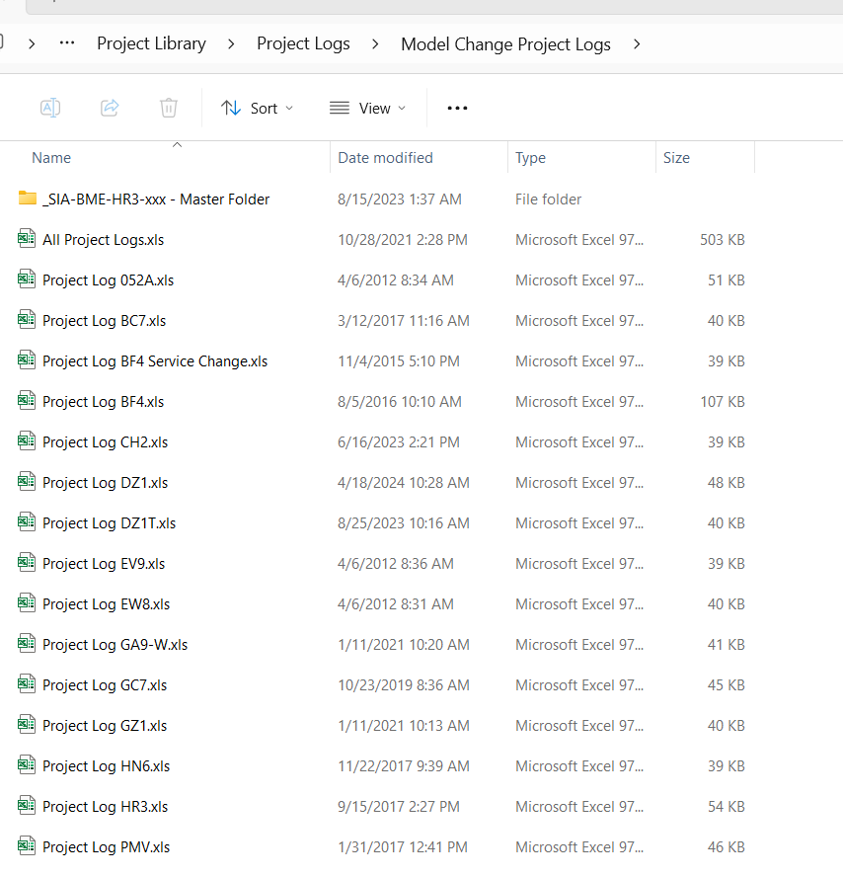Click the _SIA-BME-HR3-xxx Master Folder icon
This screenshot has width=843, height=877.
pyautogui.click(x=27, y=199)
